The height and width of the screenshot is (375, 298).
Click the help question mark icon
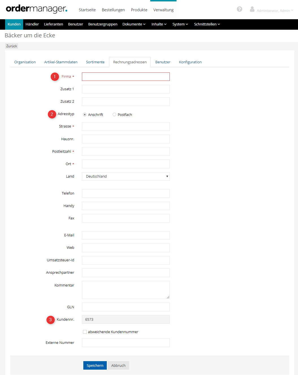coord(239,9)
